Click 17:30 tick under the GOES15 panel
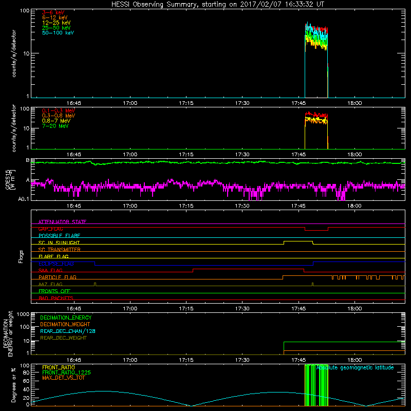This screenshot has height=411, width=411. click(242, 206)
